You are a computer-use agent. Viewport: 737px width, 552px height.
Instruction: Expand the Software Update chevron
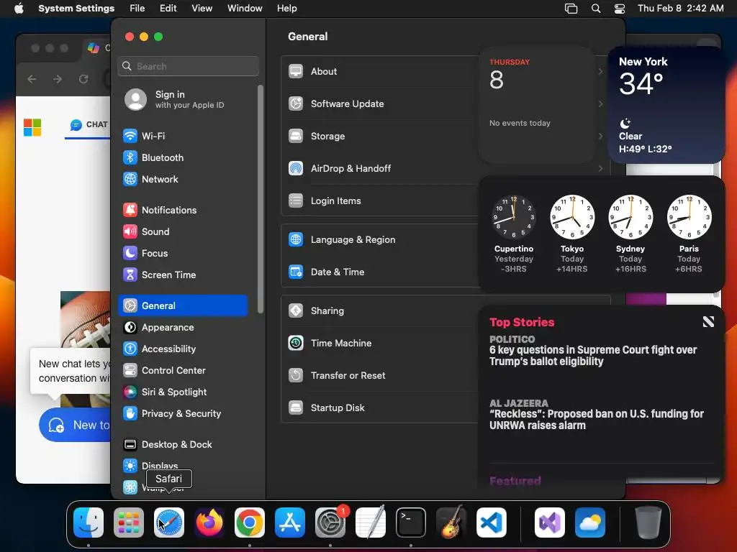[x=601, y=103]
